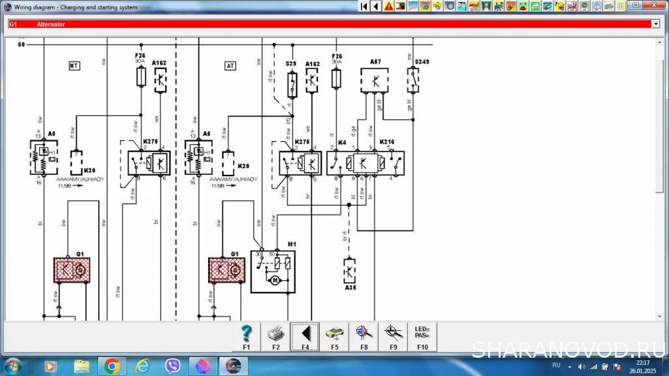
Task: Click the RU language indicator in tray
Action: (556, 366)
